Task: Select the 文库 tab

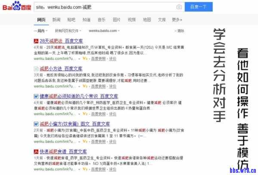Action: 162,19
